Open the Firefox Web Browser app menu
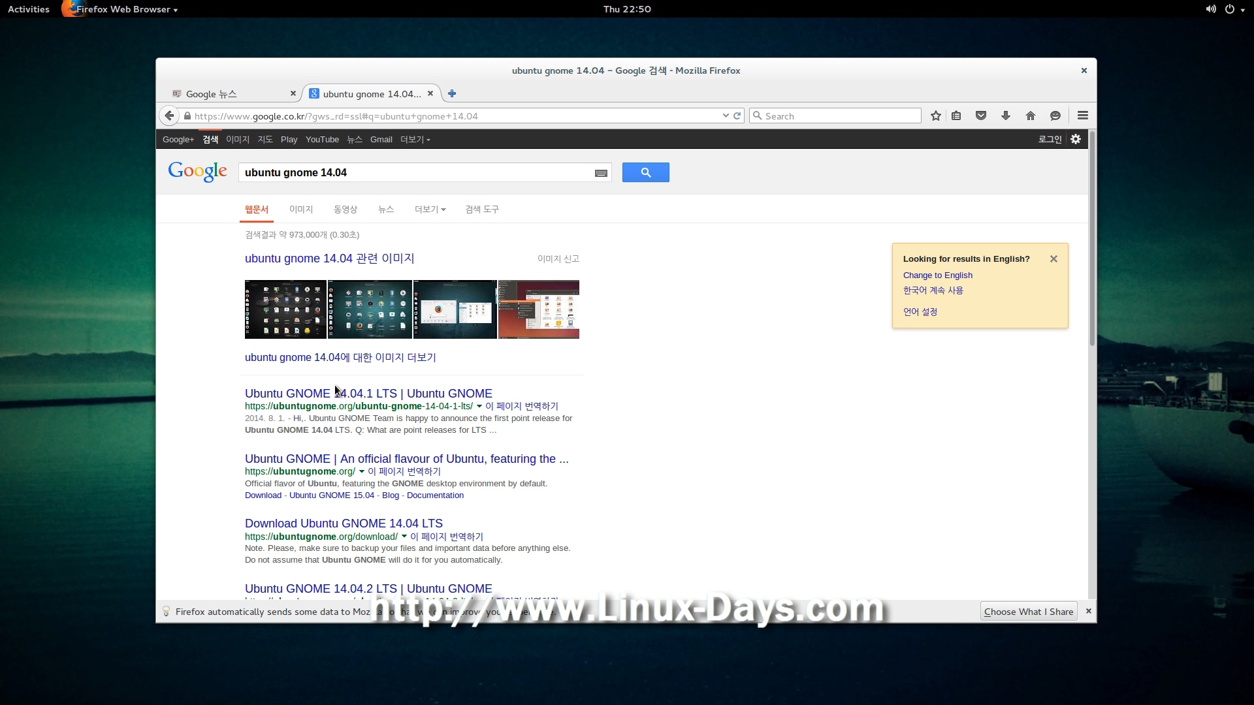The image size is (1254, 705). point(121,9)
